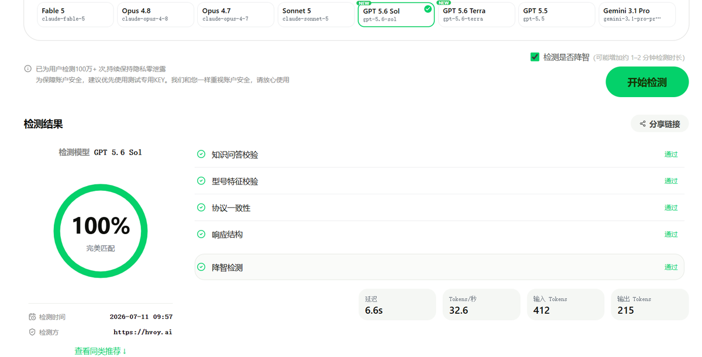Click the 检测模型 GPT 5.6 Sol label

coord(101,152)
